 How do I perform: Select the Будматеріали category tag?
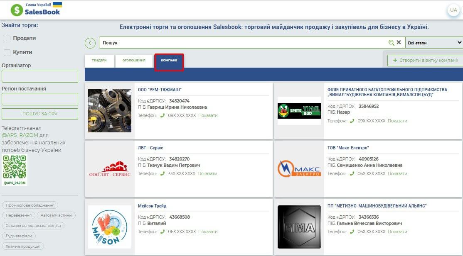pyautogui.click(x=19, y=236)
